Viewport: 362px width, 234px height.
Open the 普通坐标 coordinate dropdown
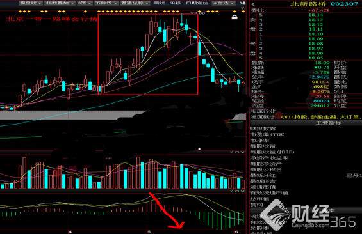click(135, 3)
